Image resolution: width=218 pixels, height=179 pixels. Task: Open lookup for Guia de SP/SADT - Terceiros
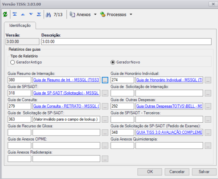point(208,119)
